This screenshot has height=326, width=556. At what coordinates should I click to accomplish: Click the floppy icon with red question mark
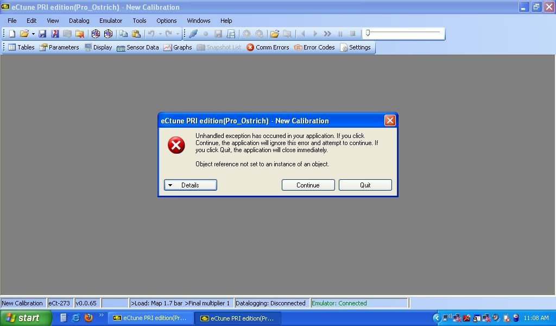(55, 34)
